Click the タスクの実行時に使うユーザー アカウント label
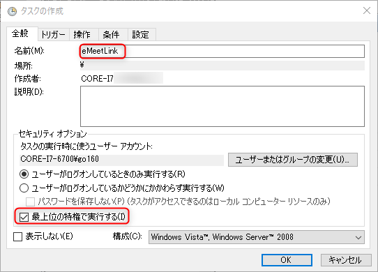378x272 pixels. pyautogui.click(x=86, y=146)
